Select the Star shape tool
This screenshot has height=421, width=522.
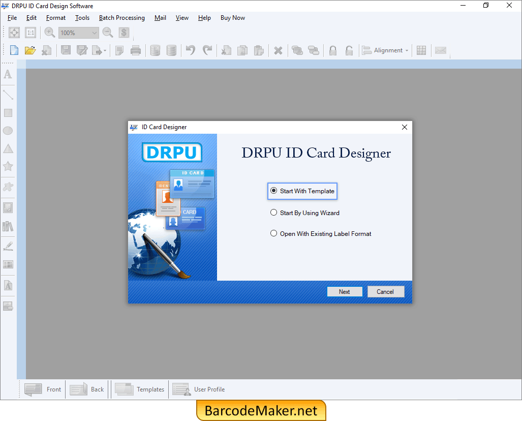[8, 166]
